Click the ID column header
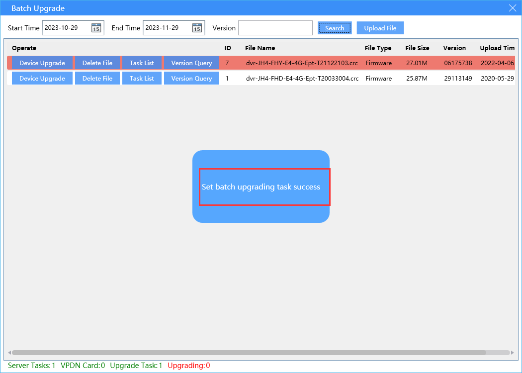The height and width of the screenshot is (373, 522). tap(228, 48)
